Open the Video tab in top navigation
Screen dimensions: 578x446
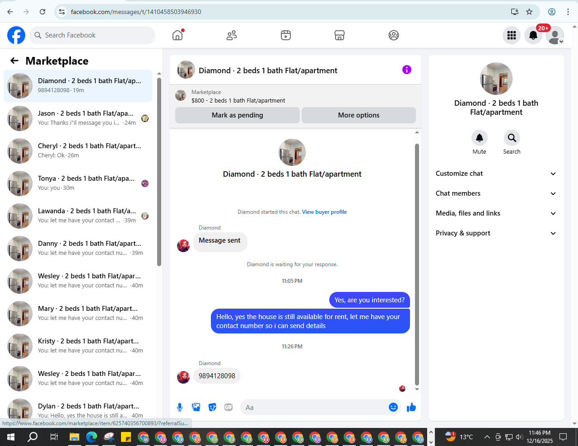coord(286,35)
